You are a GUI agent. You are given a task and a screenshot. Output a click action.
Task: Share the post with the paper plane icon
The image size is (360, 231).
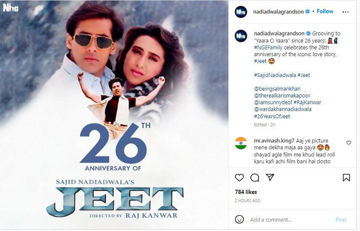[270, 177]
